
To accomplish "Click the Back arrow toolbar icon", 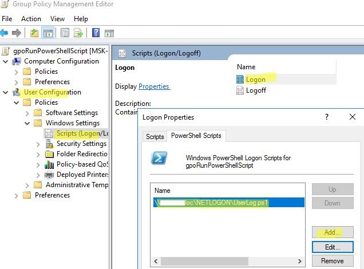I will (x=5, y=33).
